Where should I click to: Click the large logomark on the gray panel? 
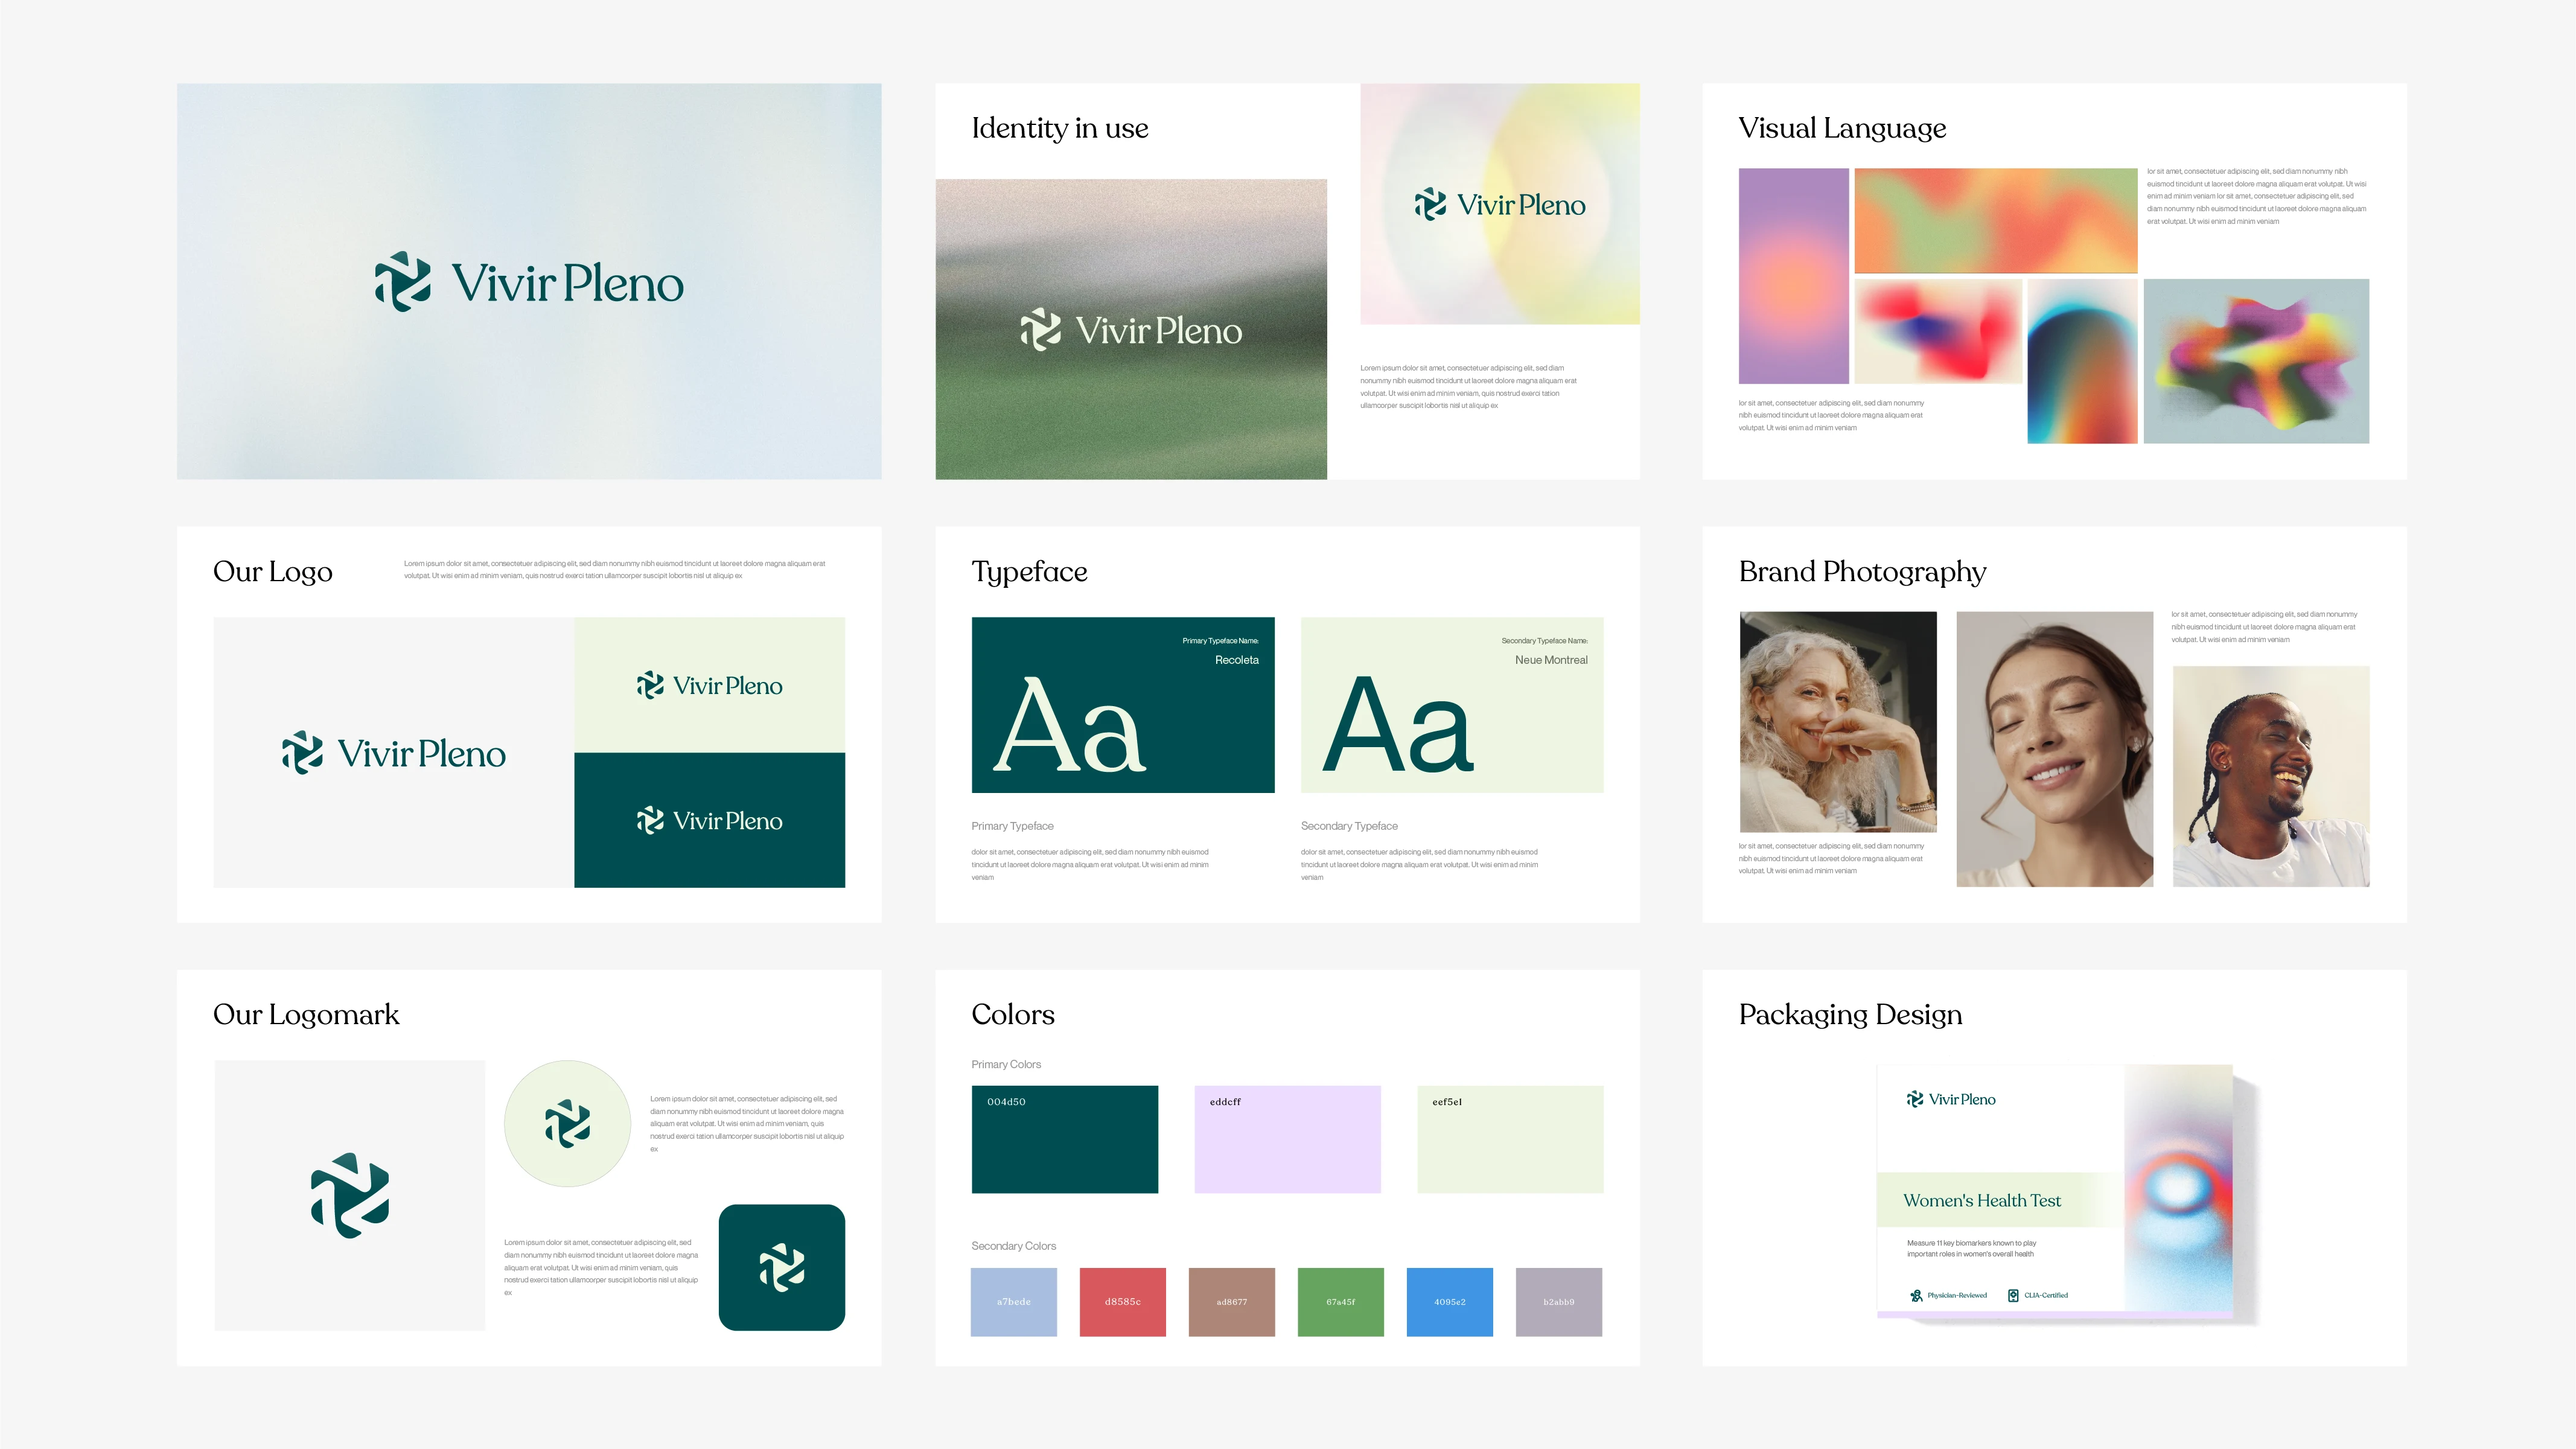349,1195
